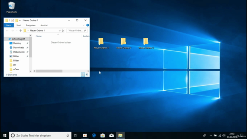Open the blue Help icon
247x139 pixels.
click(88, 25)
